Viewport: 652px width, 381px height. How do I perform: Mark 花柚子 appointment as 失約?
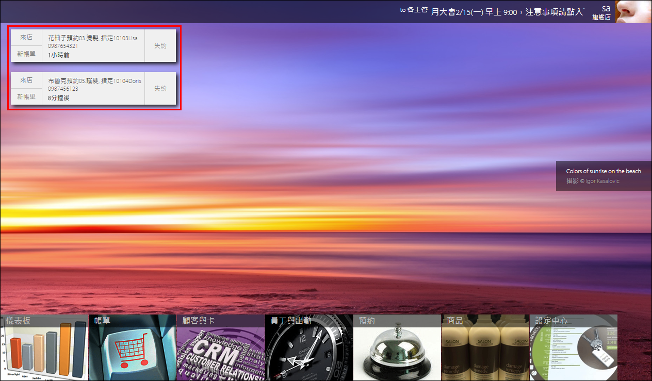pos(160,45)
